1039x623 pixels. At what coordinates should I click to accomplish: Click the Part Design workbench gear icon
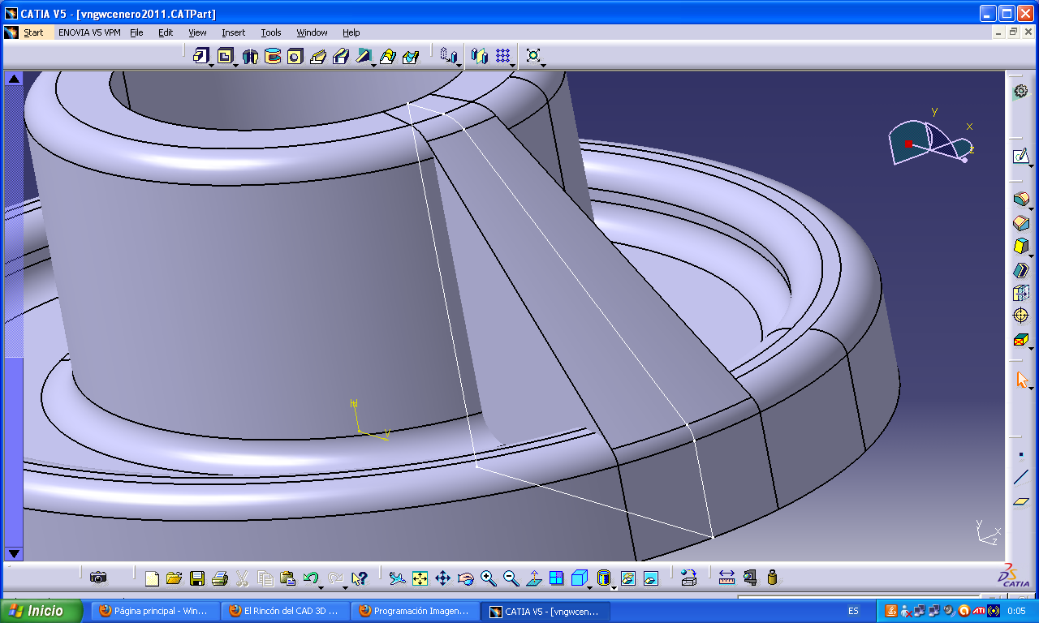tap(1021, 92)
